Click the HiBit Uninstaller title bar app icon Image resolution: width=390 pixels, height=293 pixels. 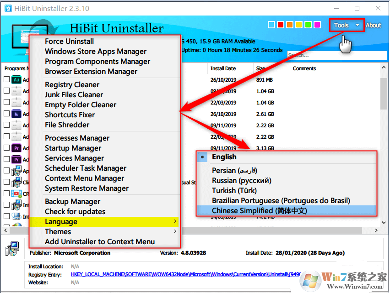click(8, 8)
